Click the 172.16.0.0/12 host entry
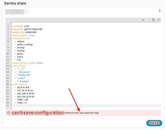The width and height of the screenshot is (165, 130). tap(25, 90)
